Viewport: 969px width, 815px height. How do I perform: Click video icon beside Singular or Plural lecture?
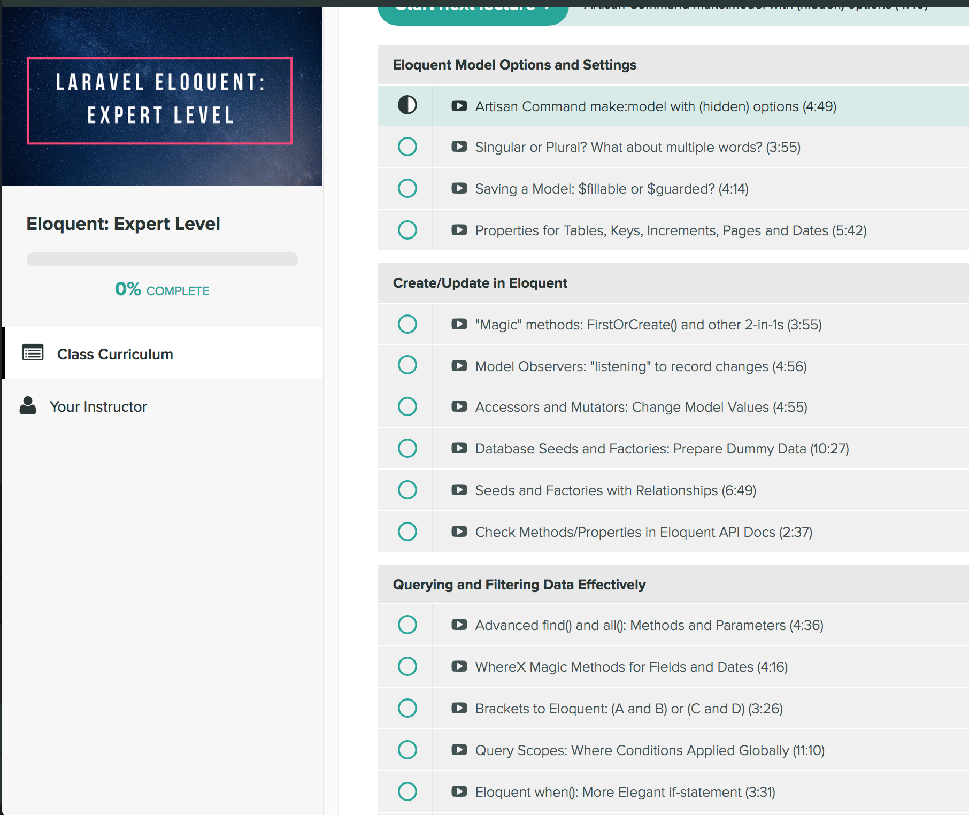[459, 147]
